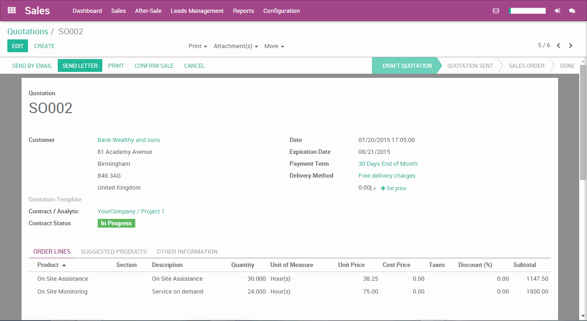This screenshot has height=321, width=587.
Task: Open Discuss via the chat bubbles icon
Action: coord(572,11)
